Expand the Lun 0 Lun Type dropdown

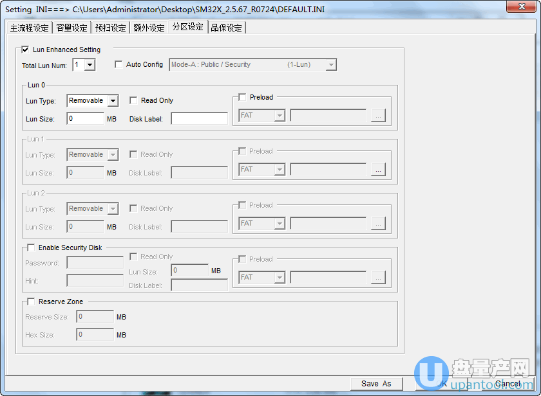click(x=113, y=101)
